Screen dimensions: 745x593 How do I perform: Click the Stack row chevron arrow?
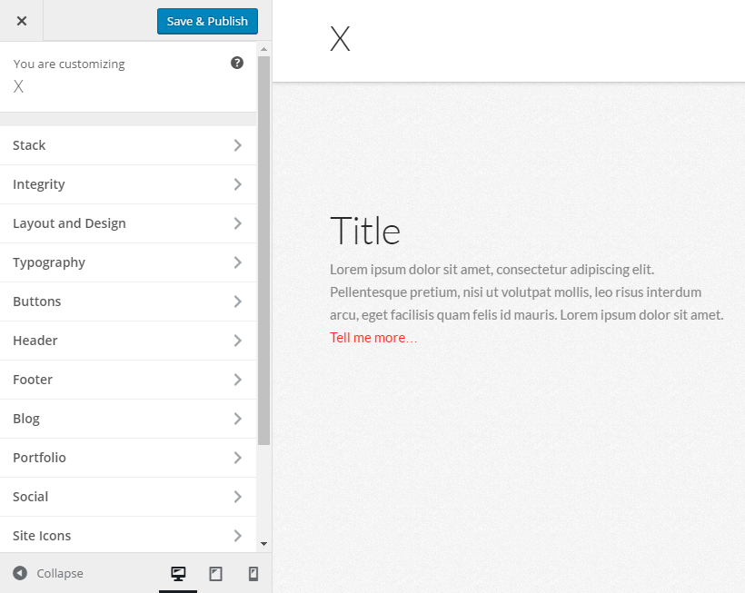(238, 145)
